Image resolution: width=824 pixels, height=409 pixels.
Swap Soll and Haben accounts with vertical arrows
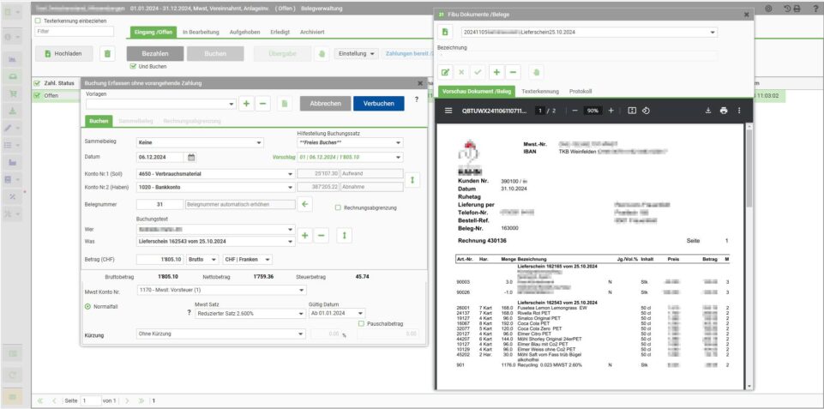tap(412, 180)
